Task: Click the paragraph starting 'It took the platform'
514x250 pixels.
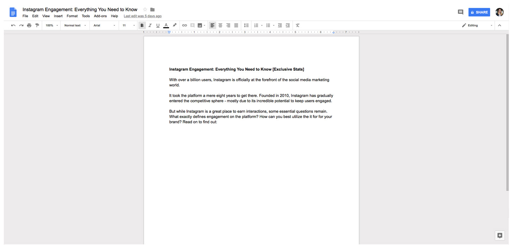Action: coord(251,98)
